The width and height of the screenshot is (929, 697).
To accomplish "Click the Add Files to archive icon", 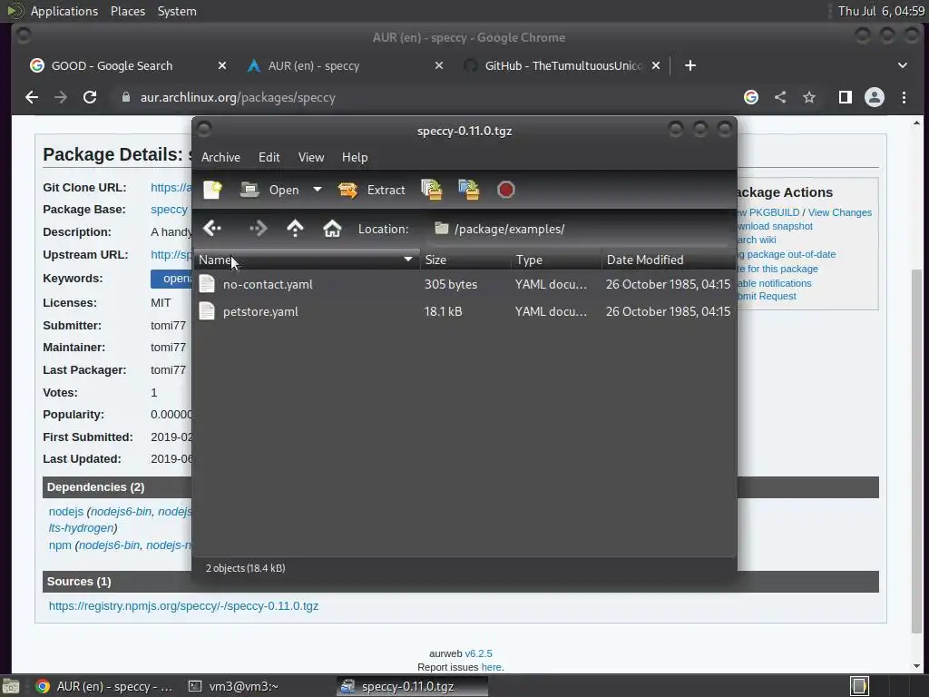I will click(431, 190).
